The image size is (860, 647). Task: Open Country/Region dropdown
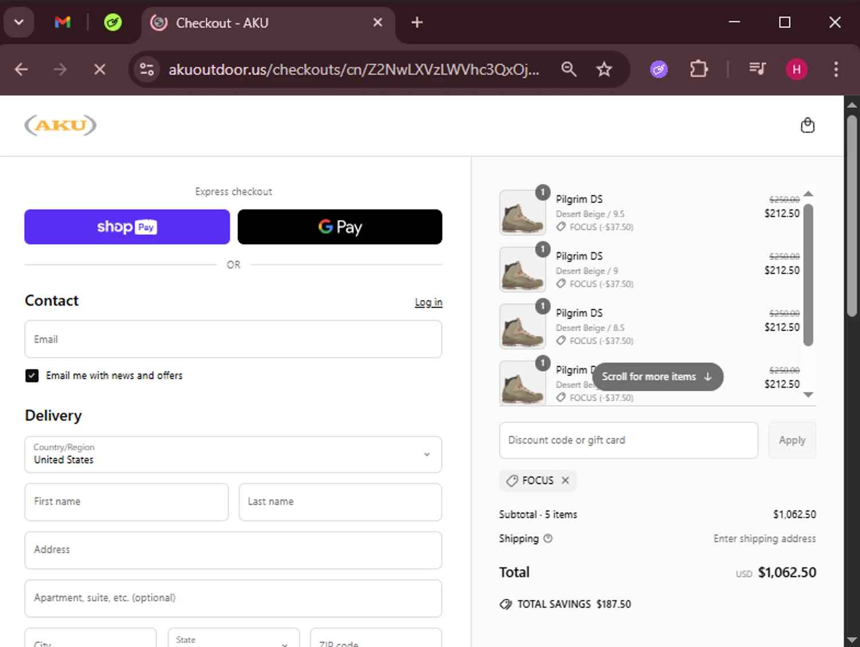pos(233,454)
